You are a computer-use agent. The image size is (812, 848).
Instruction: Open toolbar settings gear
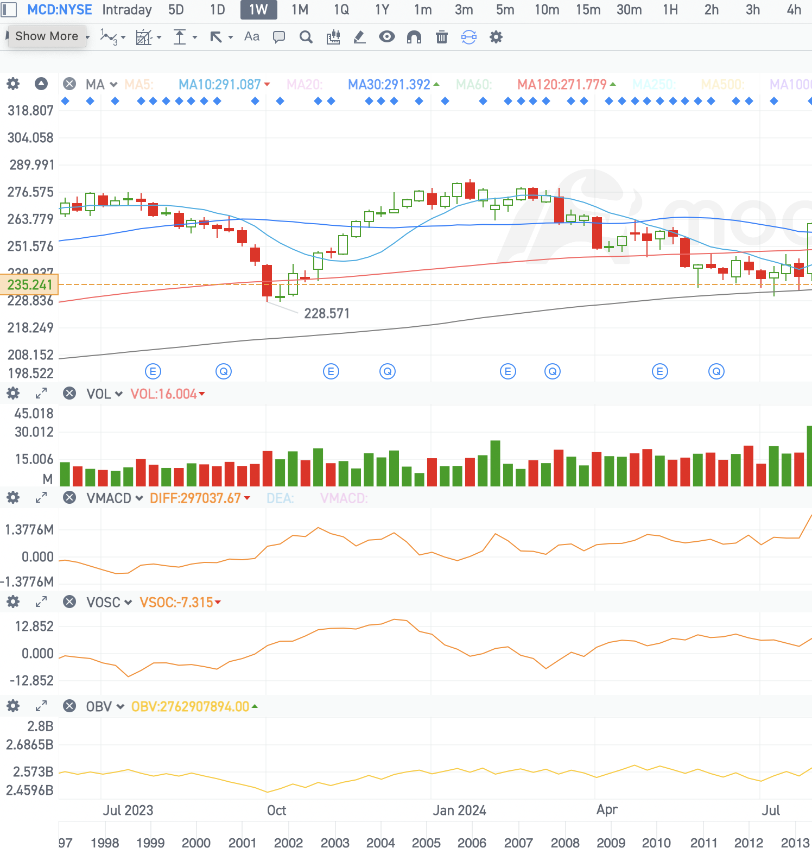[496, 37]
